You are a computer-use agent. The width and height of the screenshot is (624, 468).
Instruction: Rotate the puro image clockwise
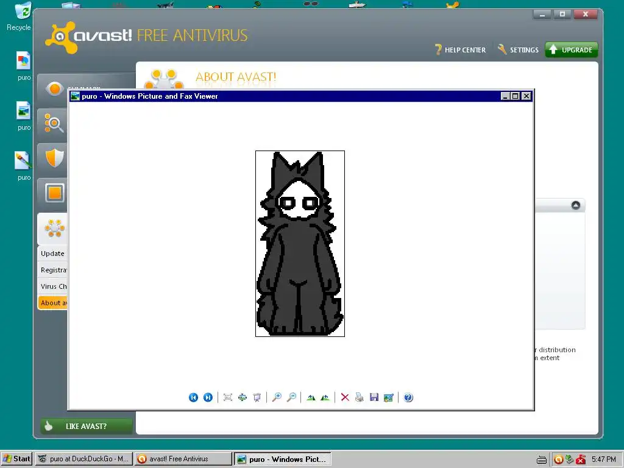311,397
